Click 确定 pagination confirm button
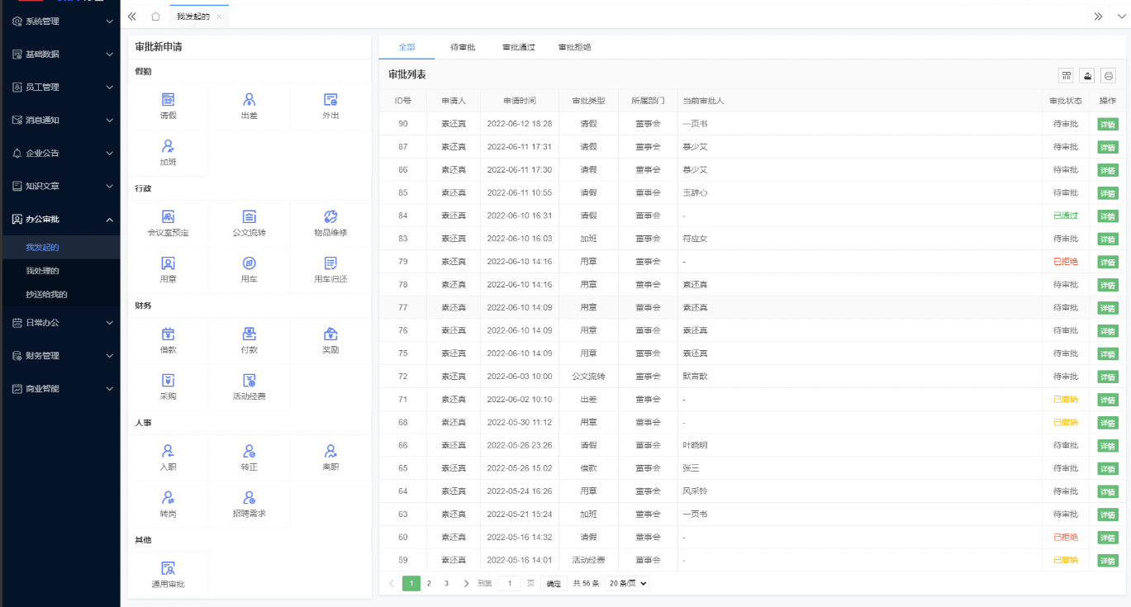Image resolution: width=1131 pixels, height=607 pixels. point(554,584)
